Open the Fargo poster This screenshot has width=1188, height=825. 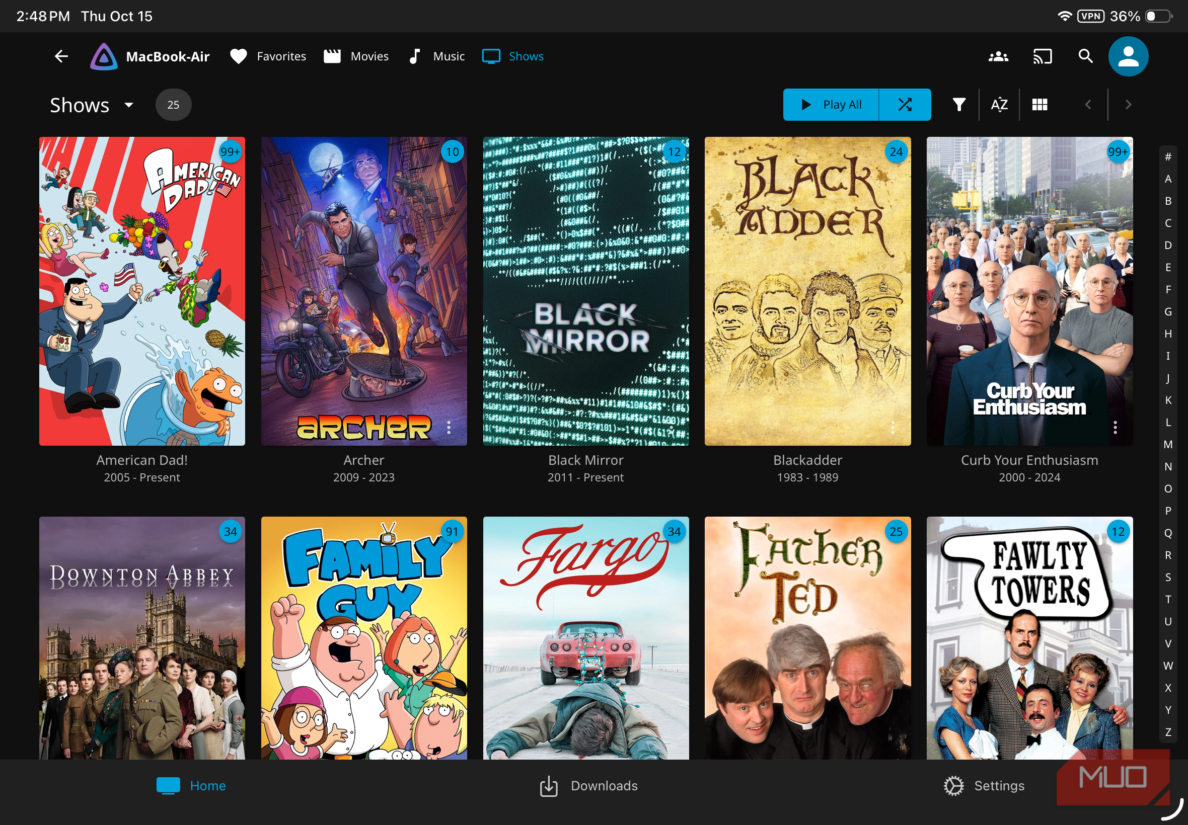pos(586,638)
